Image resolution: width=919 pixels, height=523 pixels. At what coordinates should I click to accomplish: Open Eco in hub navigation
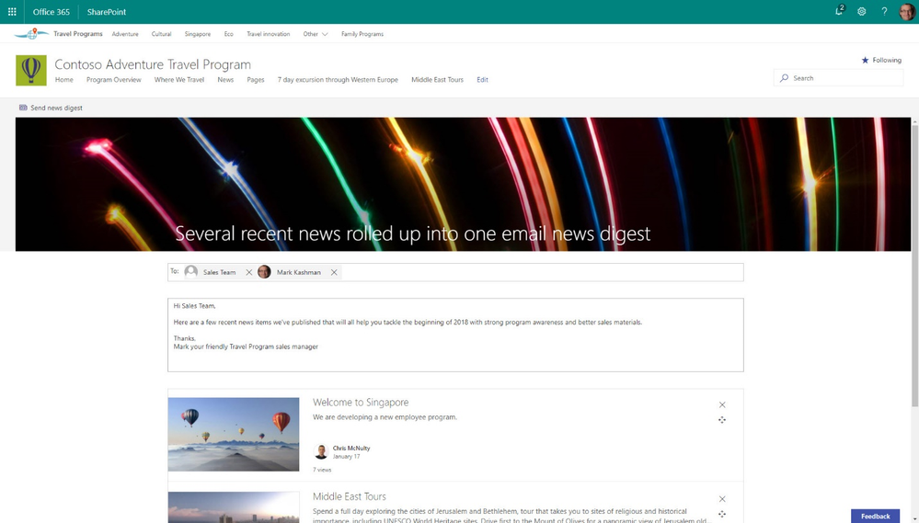tap(228, 34)
